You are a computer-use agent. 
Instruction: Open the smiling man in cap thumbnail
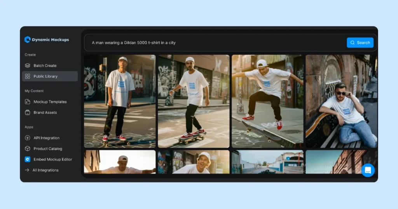[x=194, y=162]
